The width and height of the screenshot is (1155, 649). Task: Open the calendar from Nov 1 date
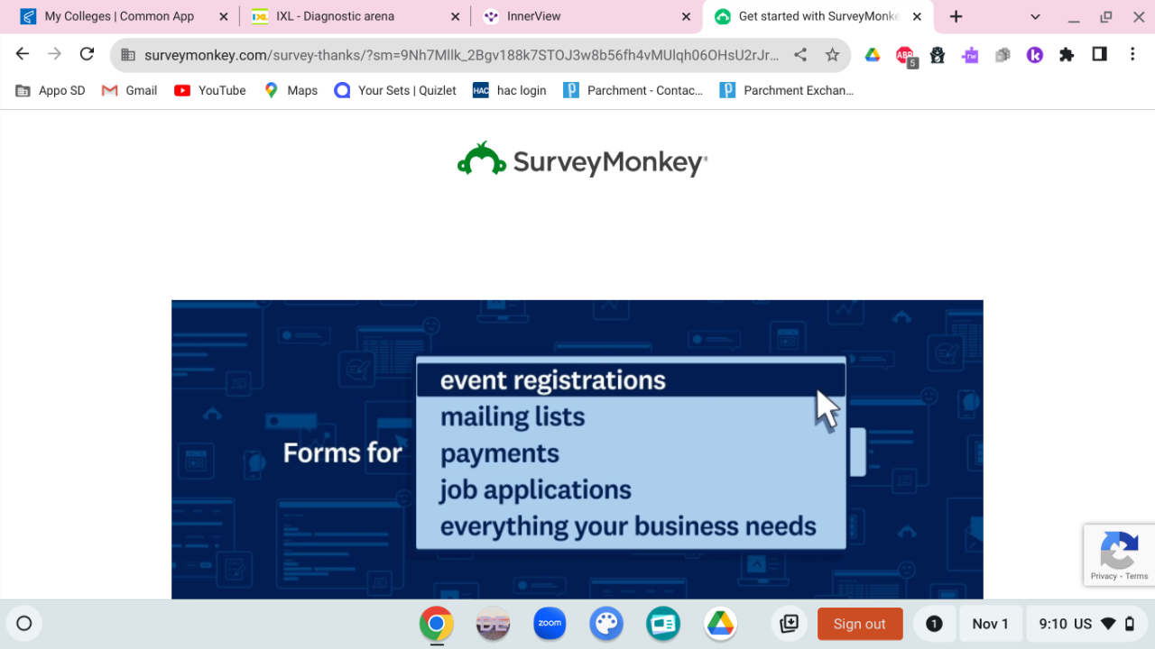click(x=990, y=624)
